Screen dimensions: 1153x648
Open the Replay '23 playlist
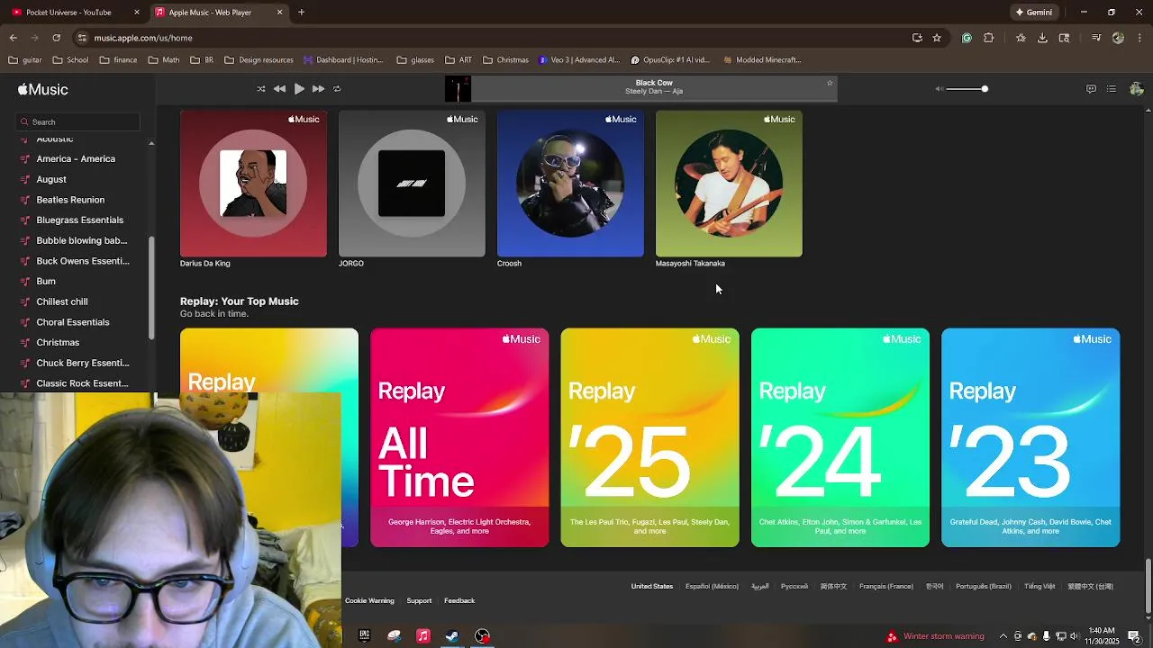pyautogui.click(x=1030, y=437)
